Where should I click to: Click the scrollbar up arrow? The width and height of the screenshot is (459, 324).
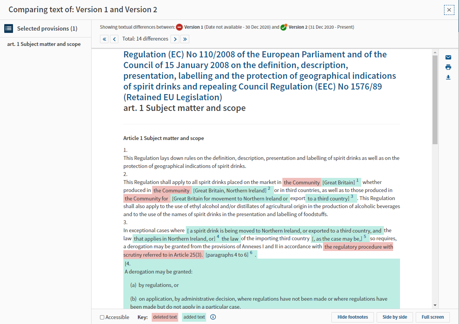[x=435, y=52]
